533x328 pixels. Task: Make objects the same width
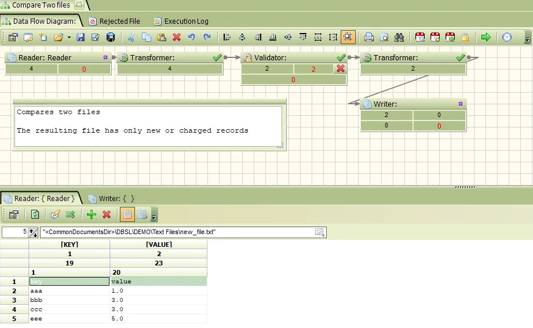click(318, 37)
